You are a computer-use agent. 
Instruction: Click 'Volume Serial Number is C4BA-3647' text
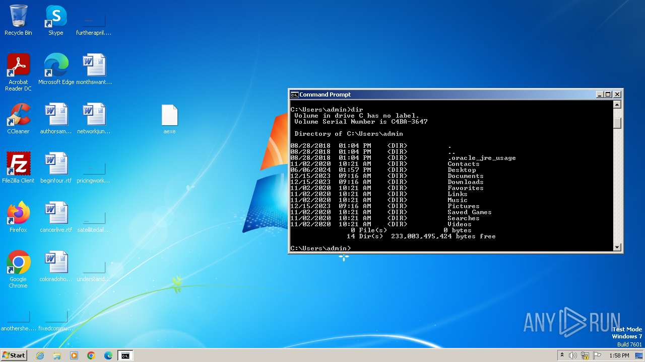click(361, 122)
